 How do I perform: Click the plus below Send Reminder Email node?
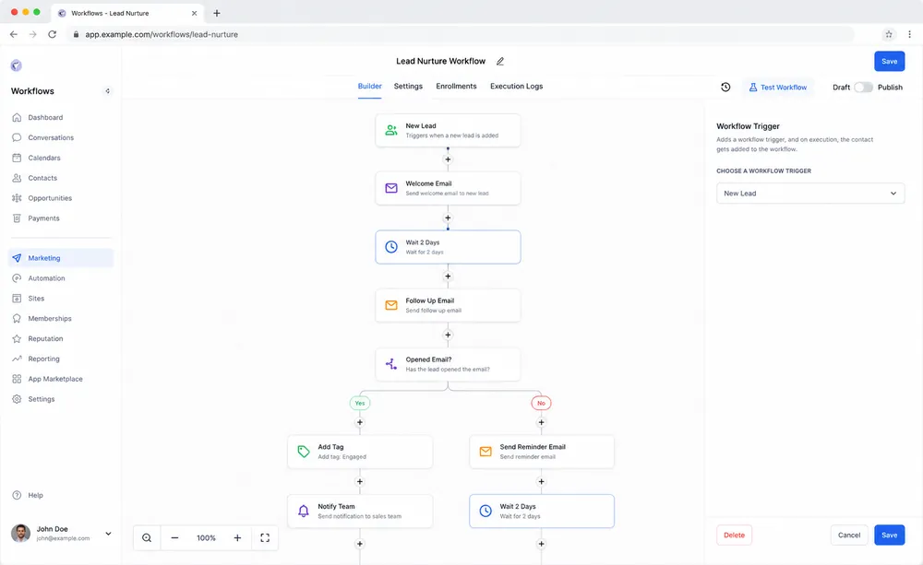pos(541,481)
